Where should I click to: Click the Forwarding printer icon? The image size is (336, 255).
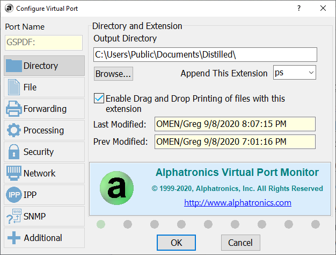click(x=14, y=109)
